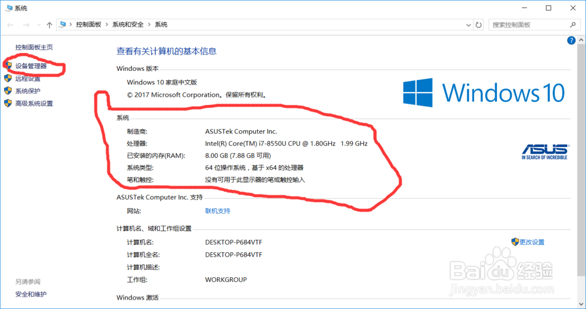Click the shield icon beside 设备管理器
Viewport: 586px width, 309px height.
tap(8, 66)
